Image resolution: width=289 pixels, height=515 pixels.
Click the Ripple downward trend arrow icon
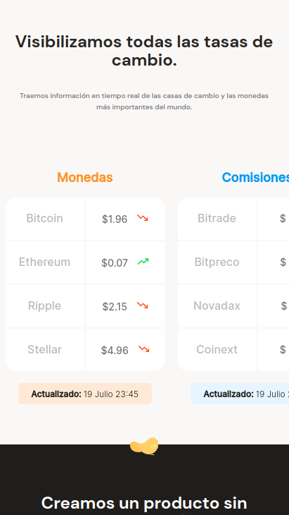142,305
